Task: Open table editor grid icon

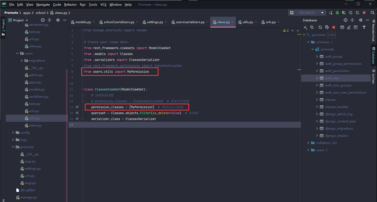Action: tap(342, 27)
